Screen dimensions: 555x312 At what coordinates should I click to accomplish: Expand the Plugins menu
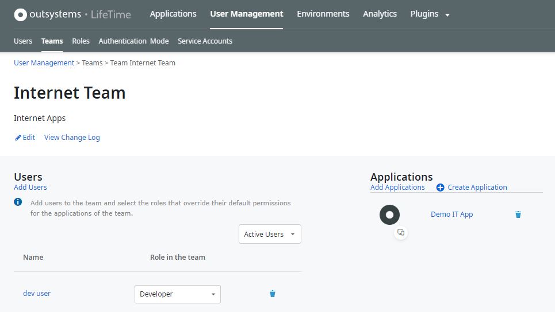point(430,14)
